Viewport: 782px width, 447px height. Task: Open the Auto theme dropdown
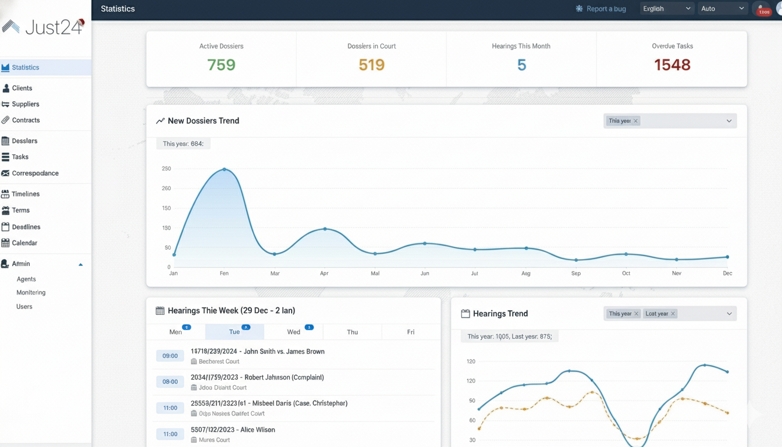[x=723, y=9]
